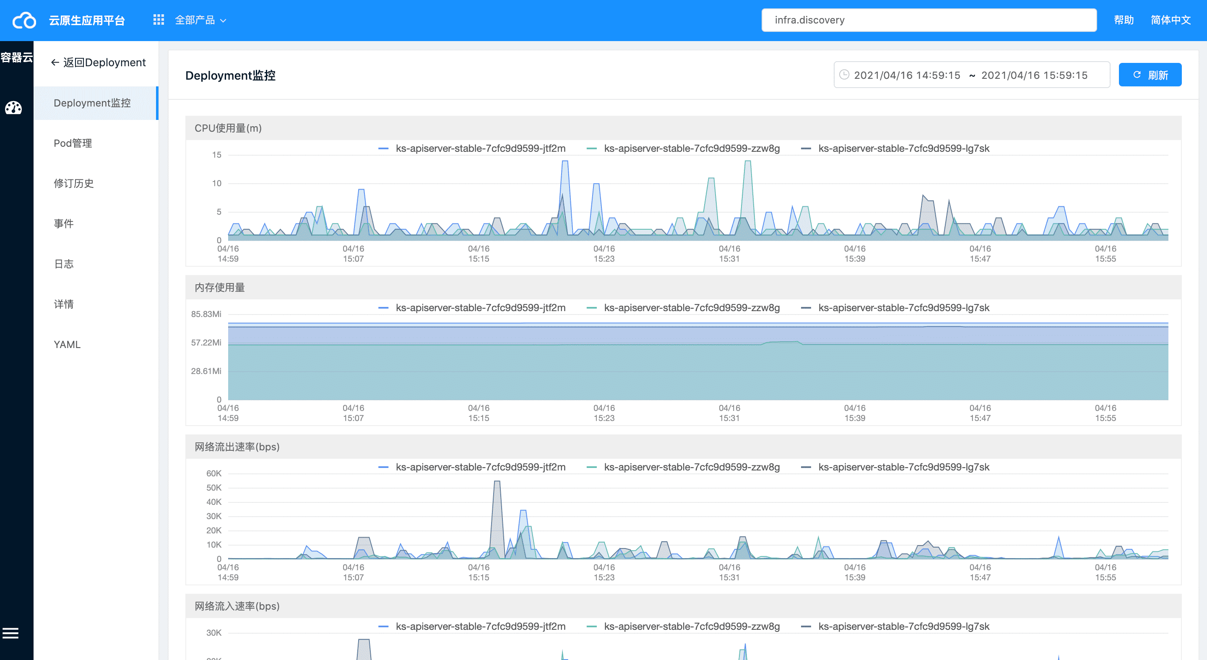Click the CPU使用量(m) chart title

click(x=228, y=128)
